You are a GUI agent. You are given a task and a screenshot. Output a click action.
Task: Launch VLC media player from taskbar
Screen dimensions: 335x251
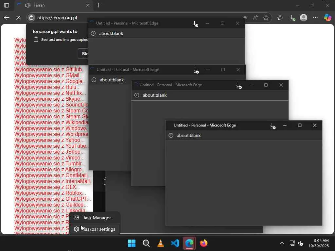click(x=160, y=243)
